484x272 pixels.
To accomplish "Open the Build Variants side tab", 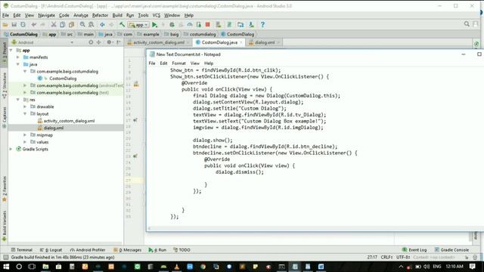I will (x=5, y=226).
